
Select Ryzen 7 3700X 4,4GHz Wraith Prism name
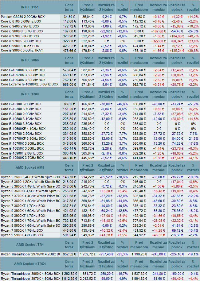tap(30, 196)
